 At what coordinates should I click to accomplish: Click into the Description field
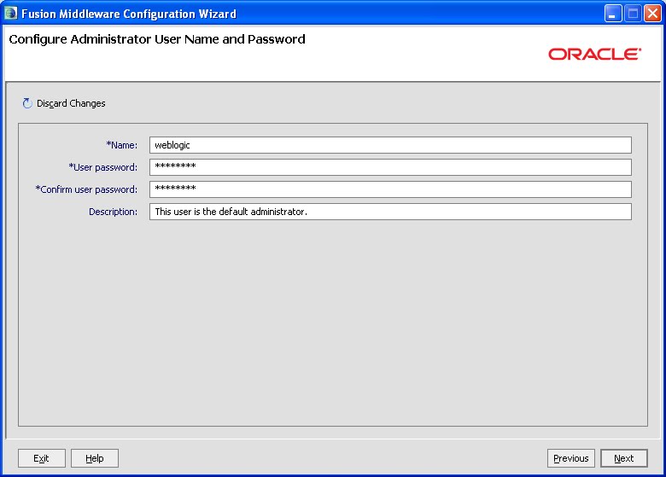(x=390, y=212)
